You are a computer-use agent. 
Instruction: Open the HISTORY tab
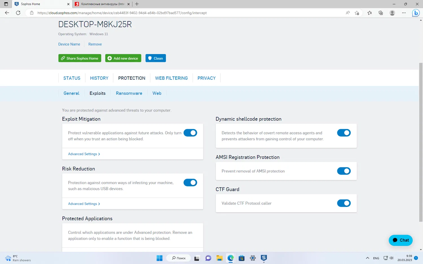click(x=99, y=78)
